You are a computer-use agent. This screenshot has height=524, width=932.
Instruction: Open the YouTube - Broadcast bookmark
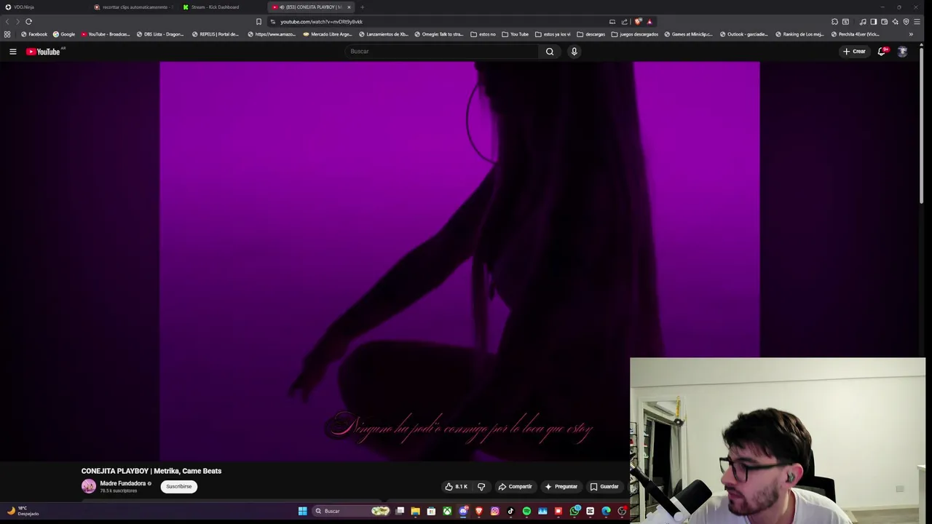click(x=107, y=34)
